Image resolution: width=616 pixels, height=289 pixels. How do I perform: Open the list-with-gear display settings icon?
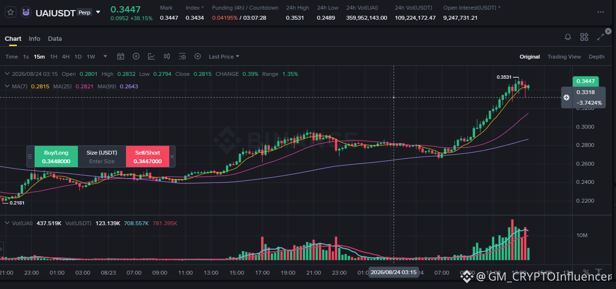pos(182,57)
